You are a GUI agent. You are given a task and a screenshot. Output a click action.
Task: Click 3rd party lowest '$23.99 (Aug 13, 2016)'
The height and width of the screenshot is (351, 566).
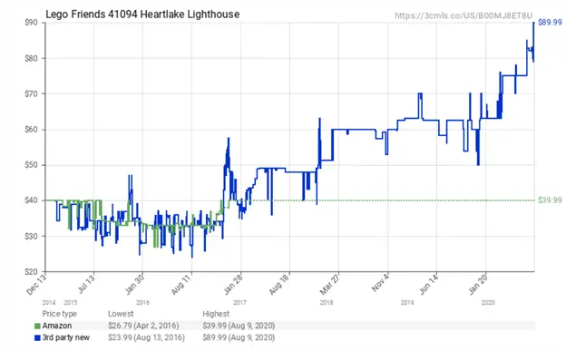click(x=146, y=337)
